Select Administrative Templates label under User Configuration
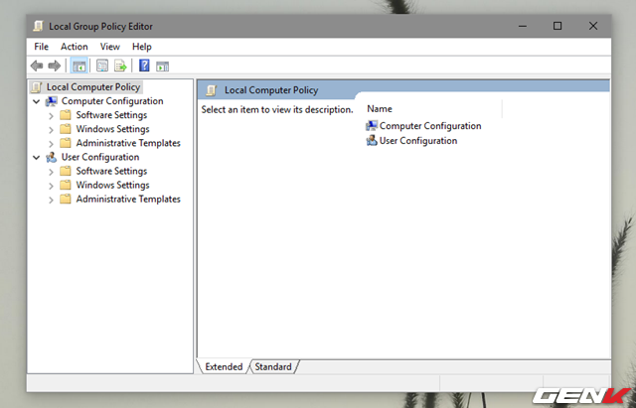636x408 pixels. point(128,199)
